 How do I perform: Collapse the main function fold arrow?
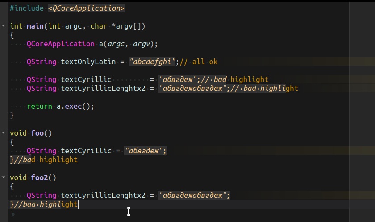(x=4, y=26)
